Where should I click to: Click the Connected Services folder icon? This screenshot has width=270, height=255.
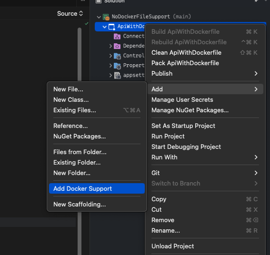pyautogui.click(x=117, y=36)
